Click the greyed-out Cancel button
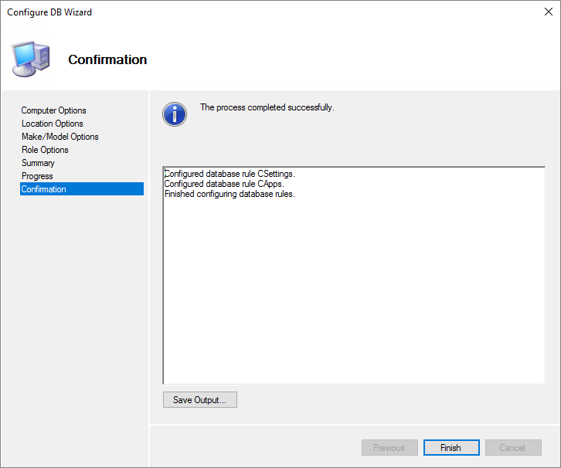This screenshot has height=468, width=561. [513, 448]
